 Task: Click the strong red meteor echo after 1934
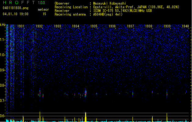point(85,94)
